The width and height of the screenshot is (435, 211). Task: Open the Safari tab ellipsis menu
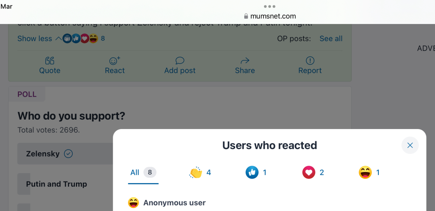coord(270,6)
